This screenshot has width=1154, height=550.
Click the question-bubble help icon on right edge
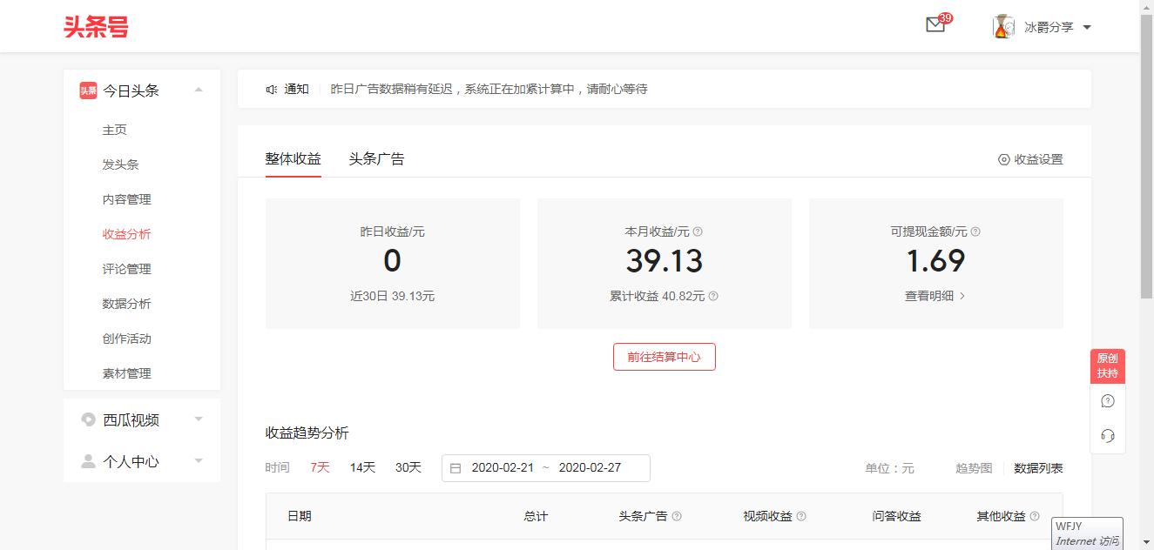[x=1107, y=400]
